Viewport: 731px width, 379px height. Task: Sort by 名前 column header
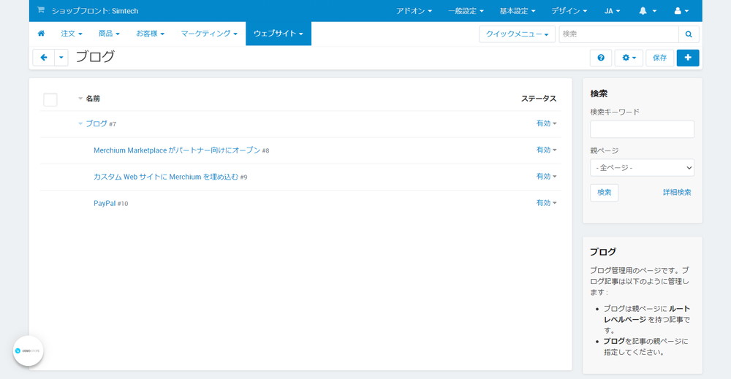92,99
